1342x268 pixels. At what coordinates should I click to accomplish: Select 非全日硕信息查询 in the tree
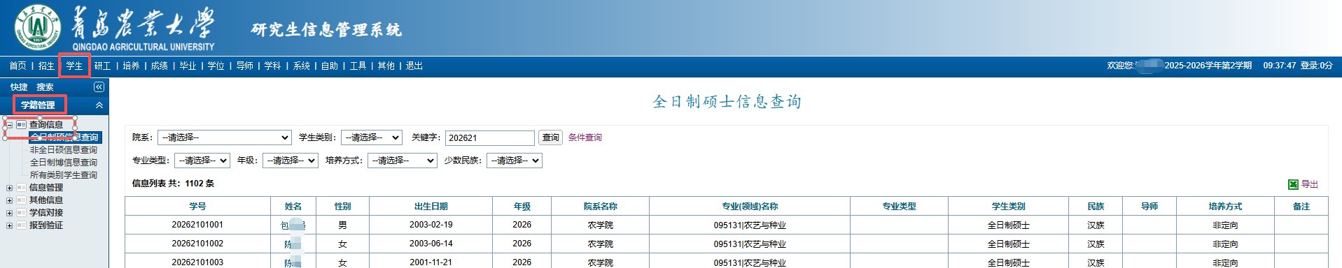pyautogui.click(x=64, y=150)
